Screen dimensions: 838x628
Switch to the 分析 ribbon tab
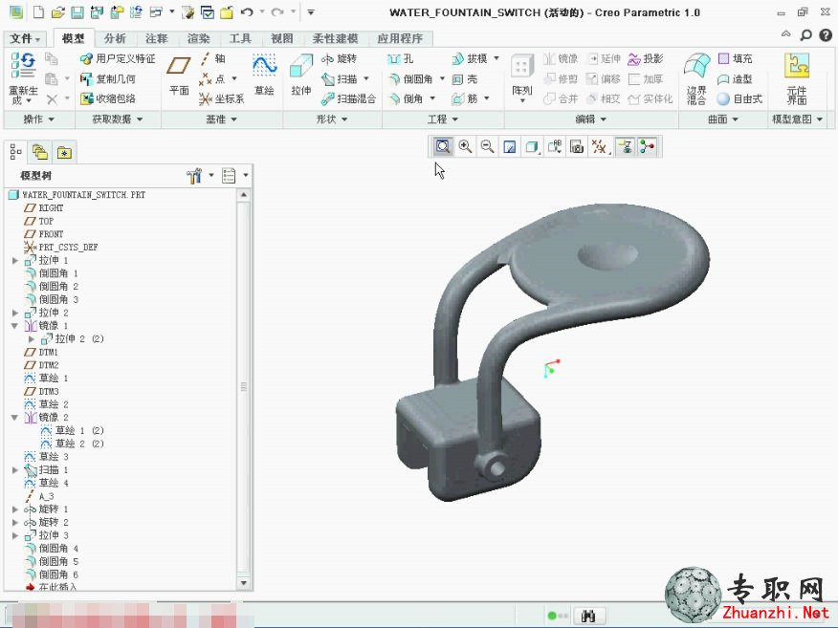click(x=115, y=38)
